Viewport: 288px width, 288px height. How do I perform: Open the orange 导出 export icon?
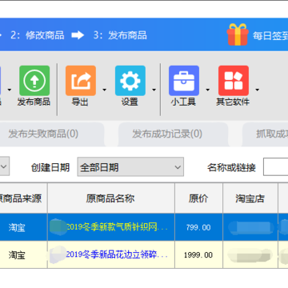(x=81, y=81)
